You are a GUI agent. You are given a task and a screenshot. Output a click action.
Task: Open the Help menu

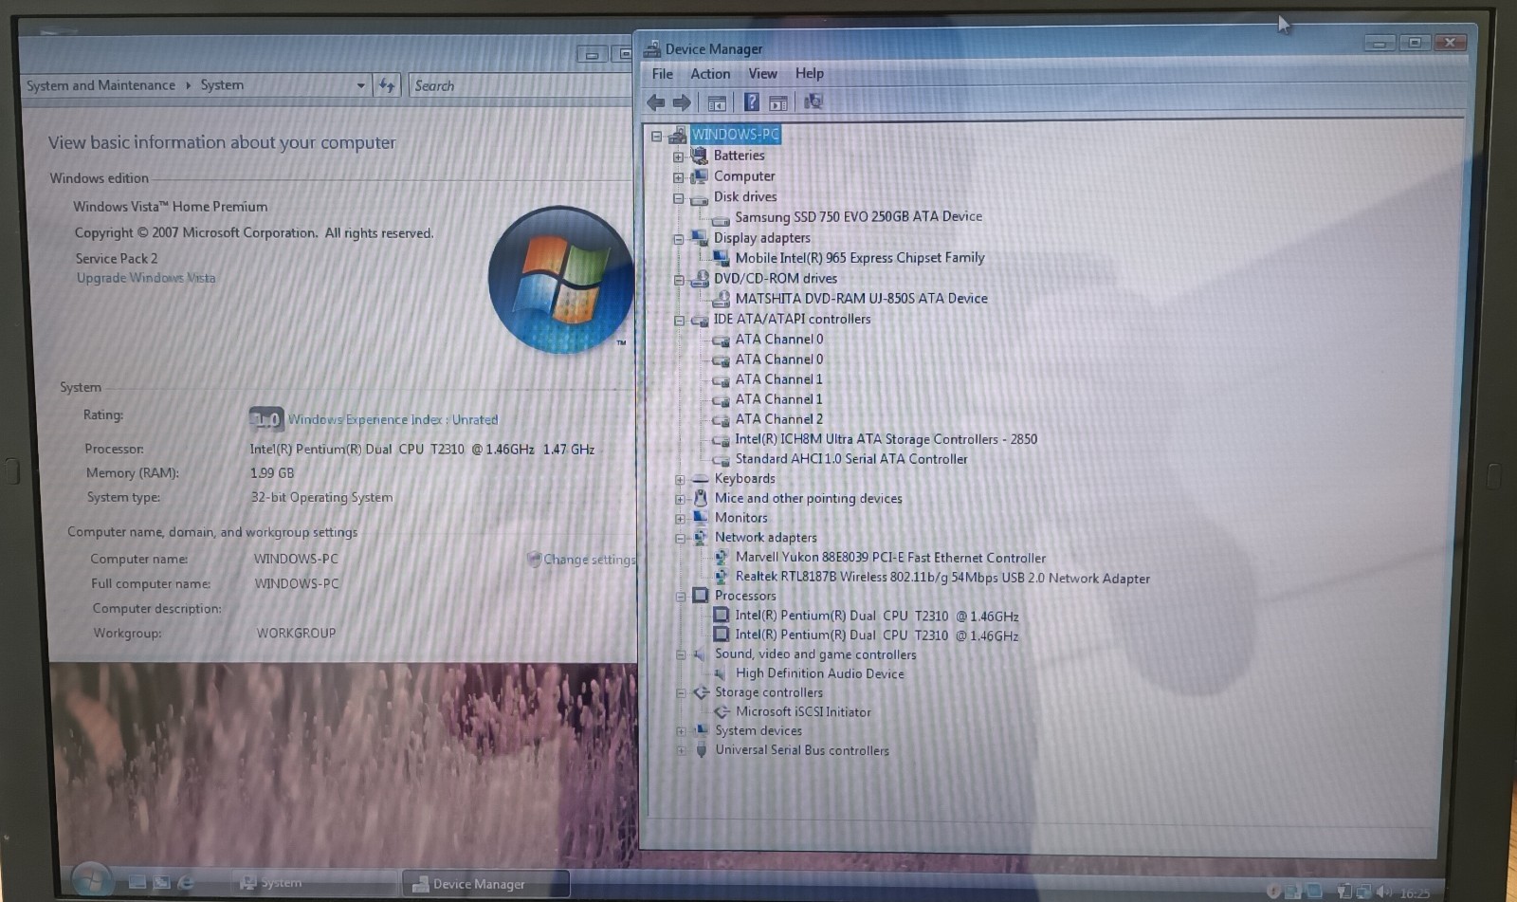pyautogui.click(x=809, y=74)
